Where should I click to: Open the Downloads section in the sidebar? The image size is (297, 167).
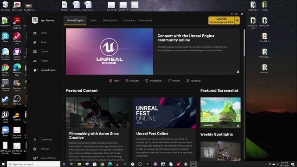click(43, 140)
